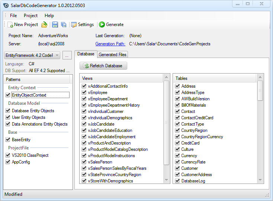
Task: Open the Help menu
Action: coord(49,16)
